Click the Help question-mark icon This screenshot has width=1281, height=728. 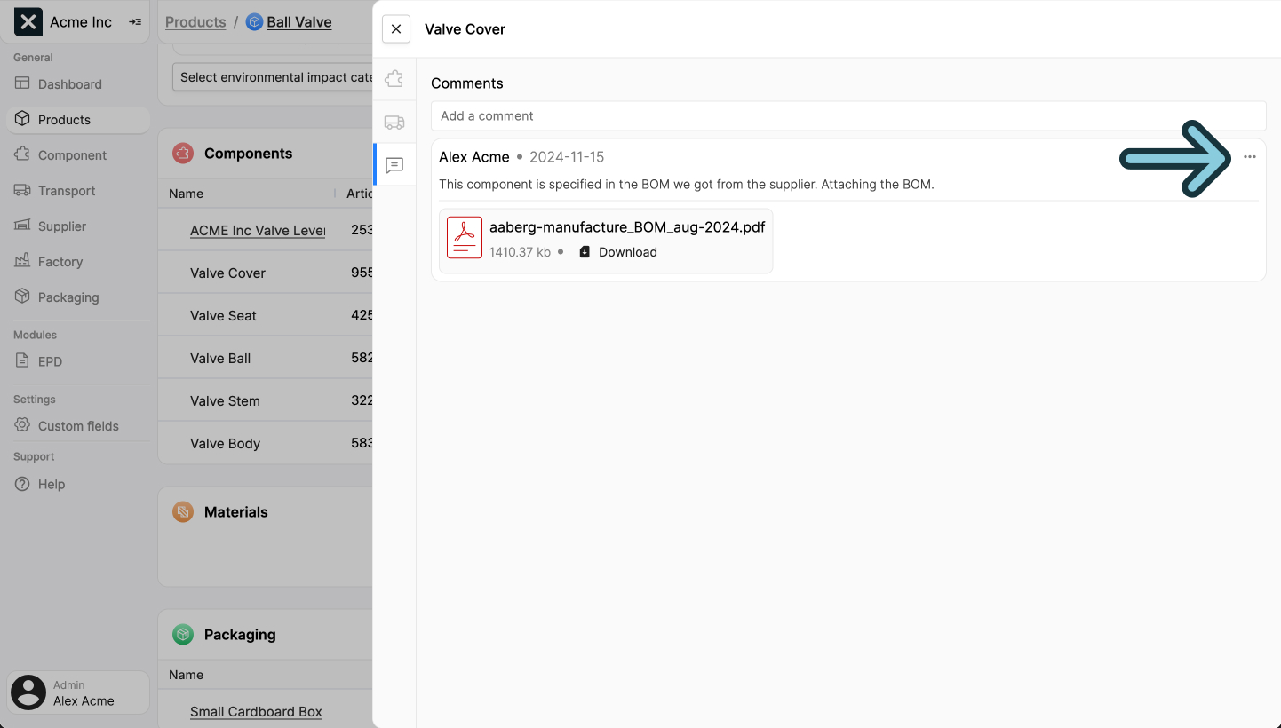(x=23, y=484)
